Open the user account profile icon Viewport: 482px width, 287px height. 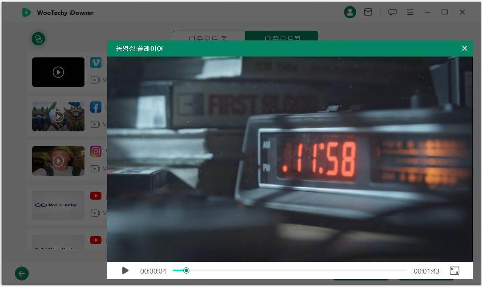350,12
